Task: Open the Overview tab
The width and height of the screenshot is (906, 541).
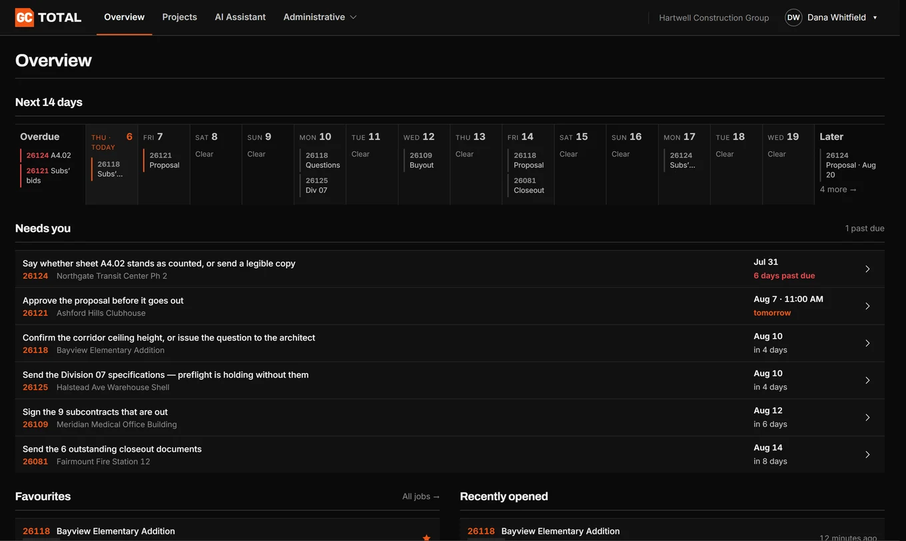Action: [x=124, y=17]
